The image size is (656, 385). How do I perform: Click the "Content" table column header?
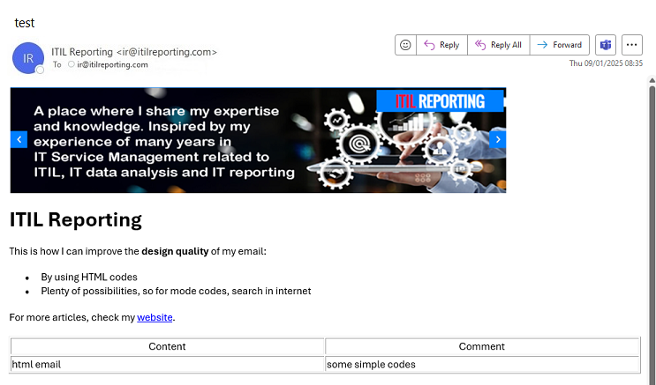pyautogui.click(x=167, y=346)
